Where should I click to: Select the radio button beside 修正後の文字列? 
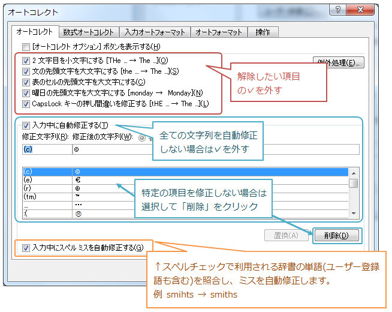point(142,137)
